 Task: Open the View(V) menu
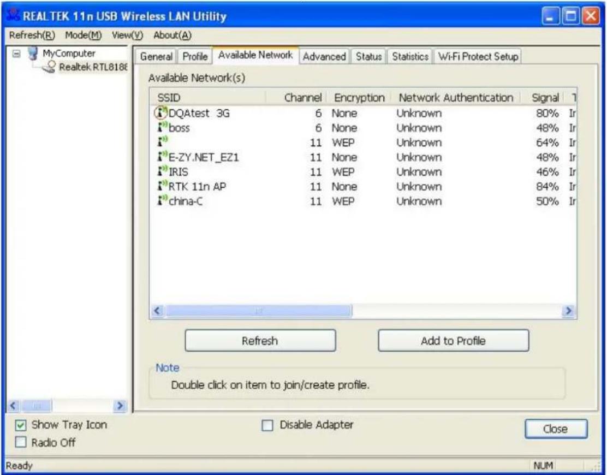coord(127,35)
